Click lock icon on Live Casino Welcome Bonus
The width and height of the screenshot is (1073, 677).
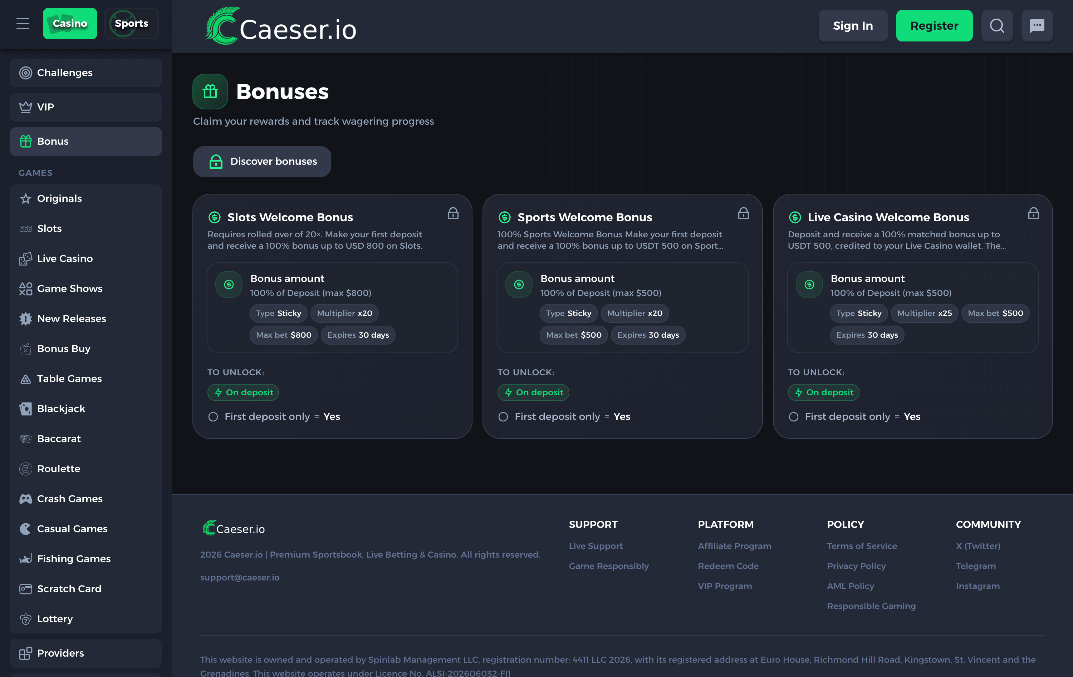[1033, 213]
